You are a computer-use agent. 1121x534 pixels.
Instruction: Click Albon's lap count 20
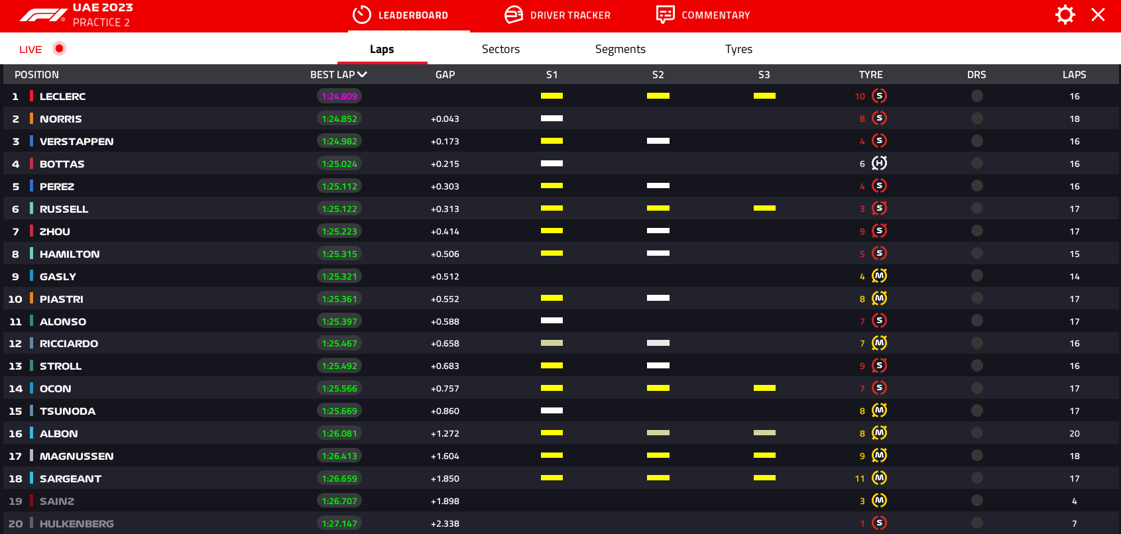(1075, 434)
